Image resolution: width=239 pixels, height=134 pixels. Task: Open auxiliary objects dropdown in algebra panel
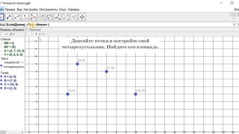[5, 34]
